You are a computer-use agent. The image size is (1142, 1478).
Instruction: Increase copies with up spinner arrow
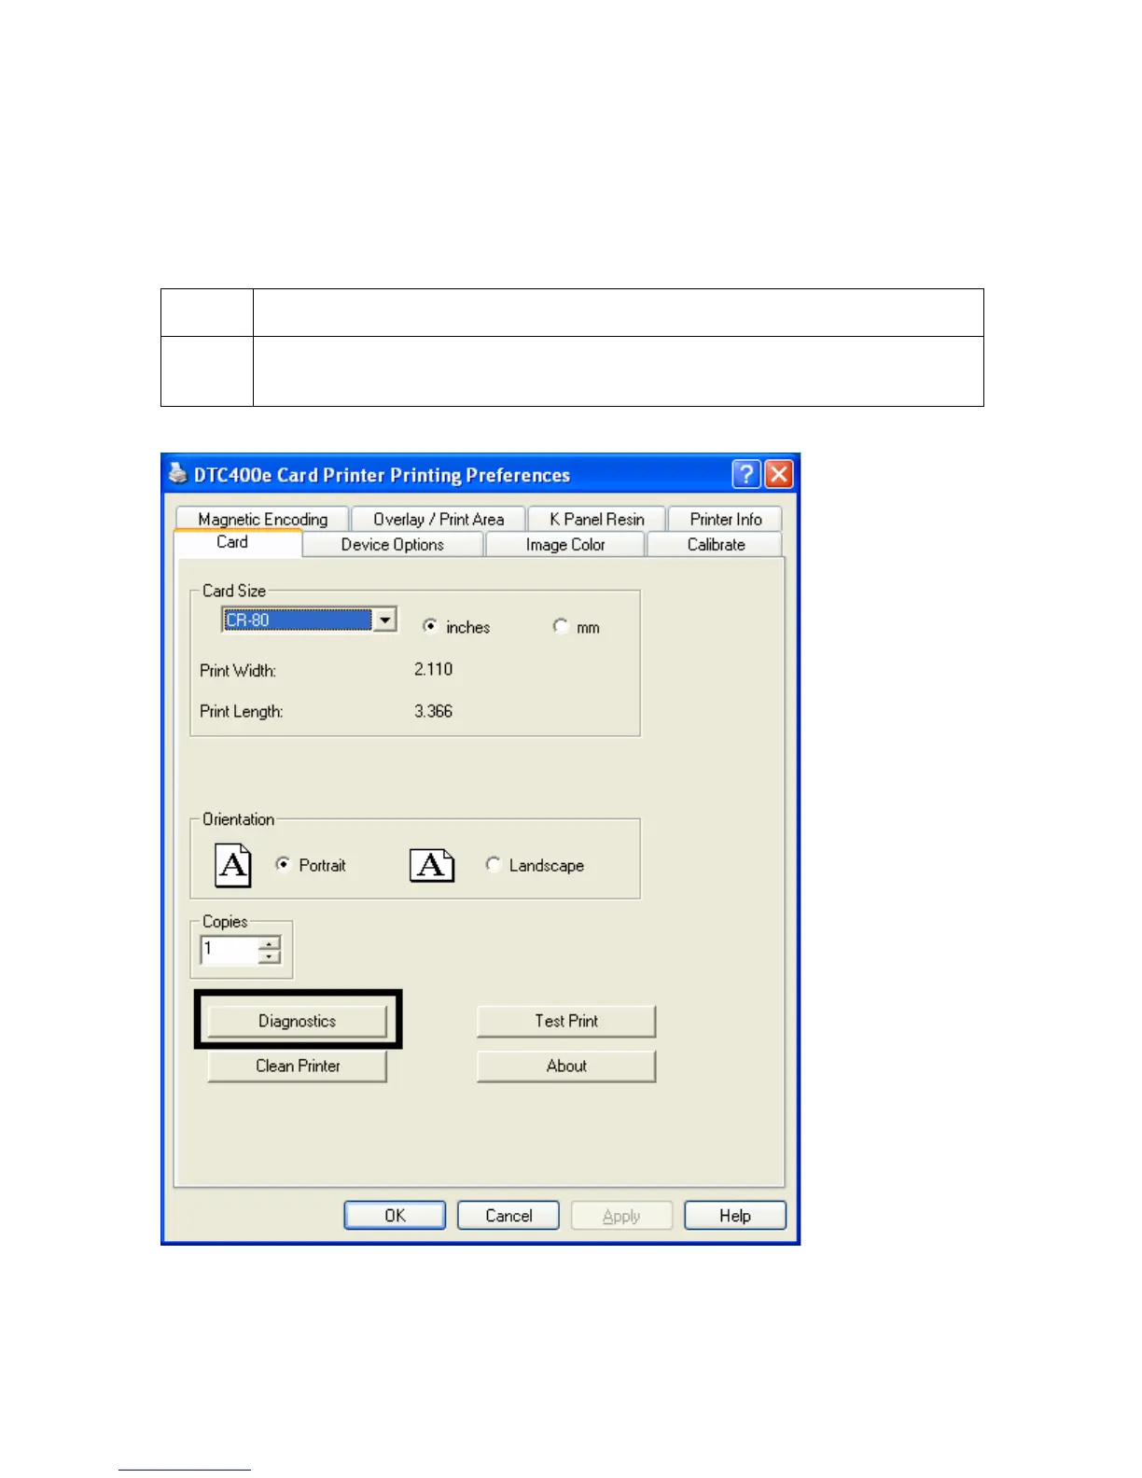269,944
